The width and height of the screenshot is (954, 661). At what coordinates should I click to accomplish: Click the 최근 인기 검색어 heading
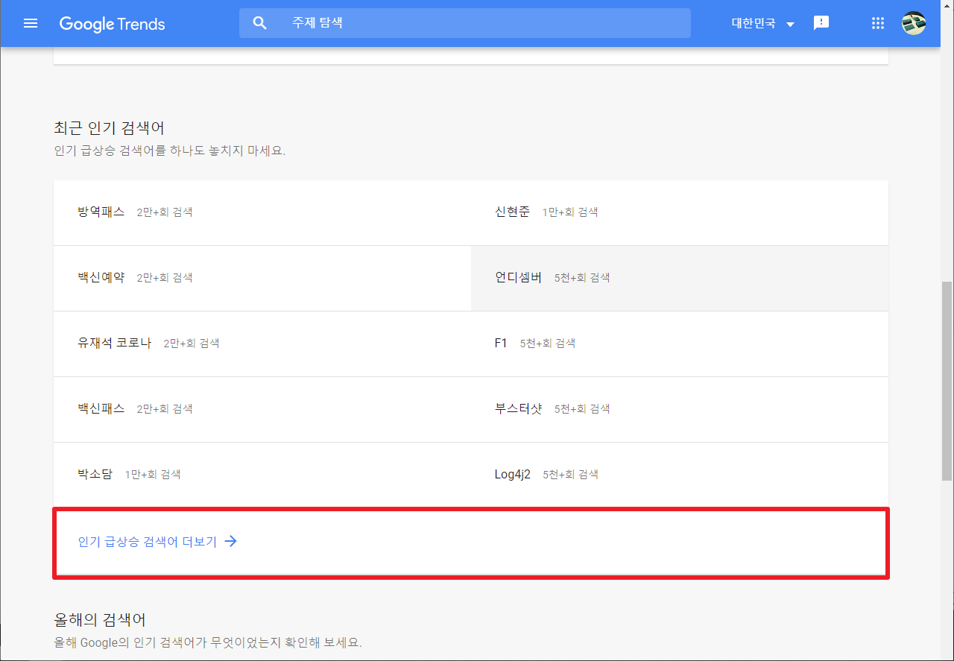tap(109, 128)
